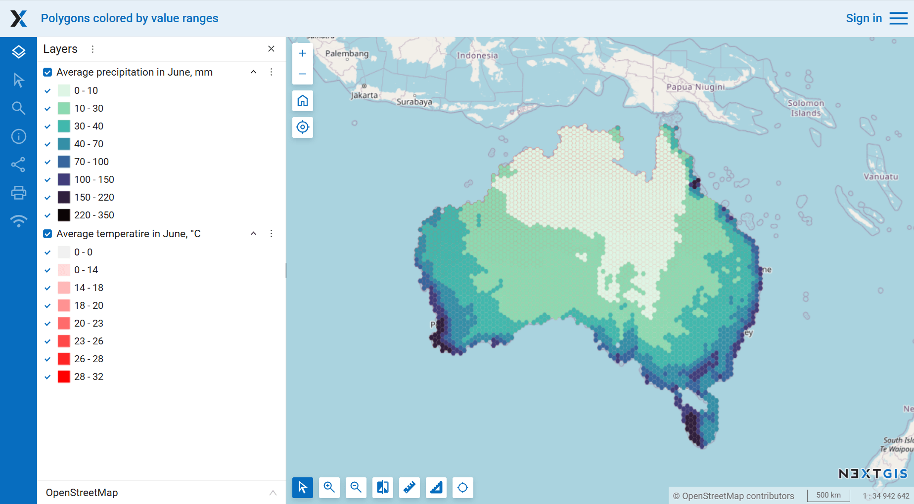Toggle the 100 - 150 precipitation range checkmark
Screen dimensions: 914x504
click(x=47, y=180)
